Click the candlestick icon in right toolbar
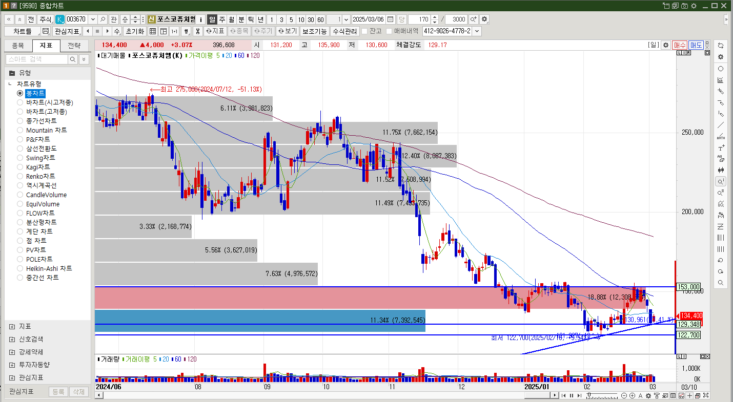Image resolution: width=733 pixels, height=402 pixels. coord(721,170)
